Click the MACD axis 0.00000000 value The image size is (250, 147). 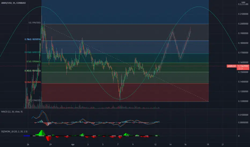[243, 122]
